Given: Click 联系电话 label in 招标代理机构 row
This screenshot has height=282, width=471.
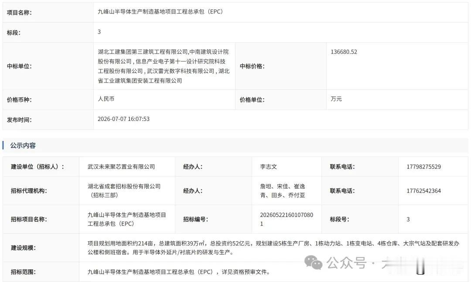Looking at the screenshot, I should (342, 191).
